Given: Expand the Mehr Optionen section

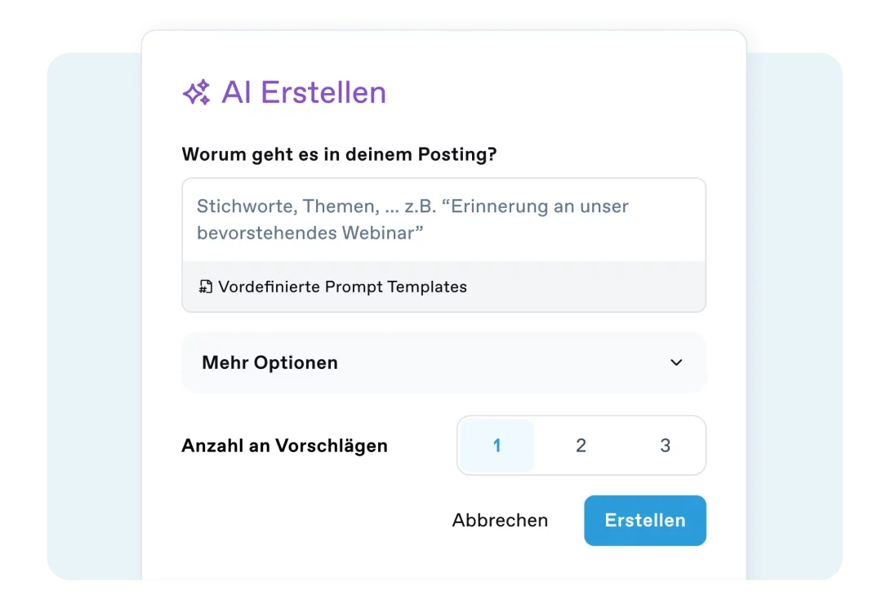Looking at the screenshot, I should [443, 362].
